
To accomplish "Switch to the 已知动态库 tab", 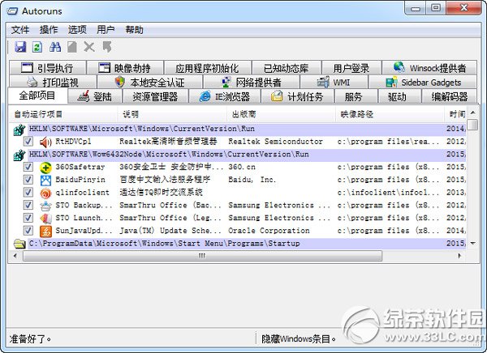I will (286, 67).
